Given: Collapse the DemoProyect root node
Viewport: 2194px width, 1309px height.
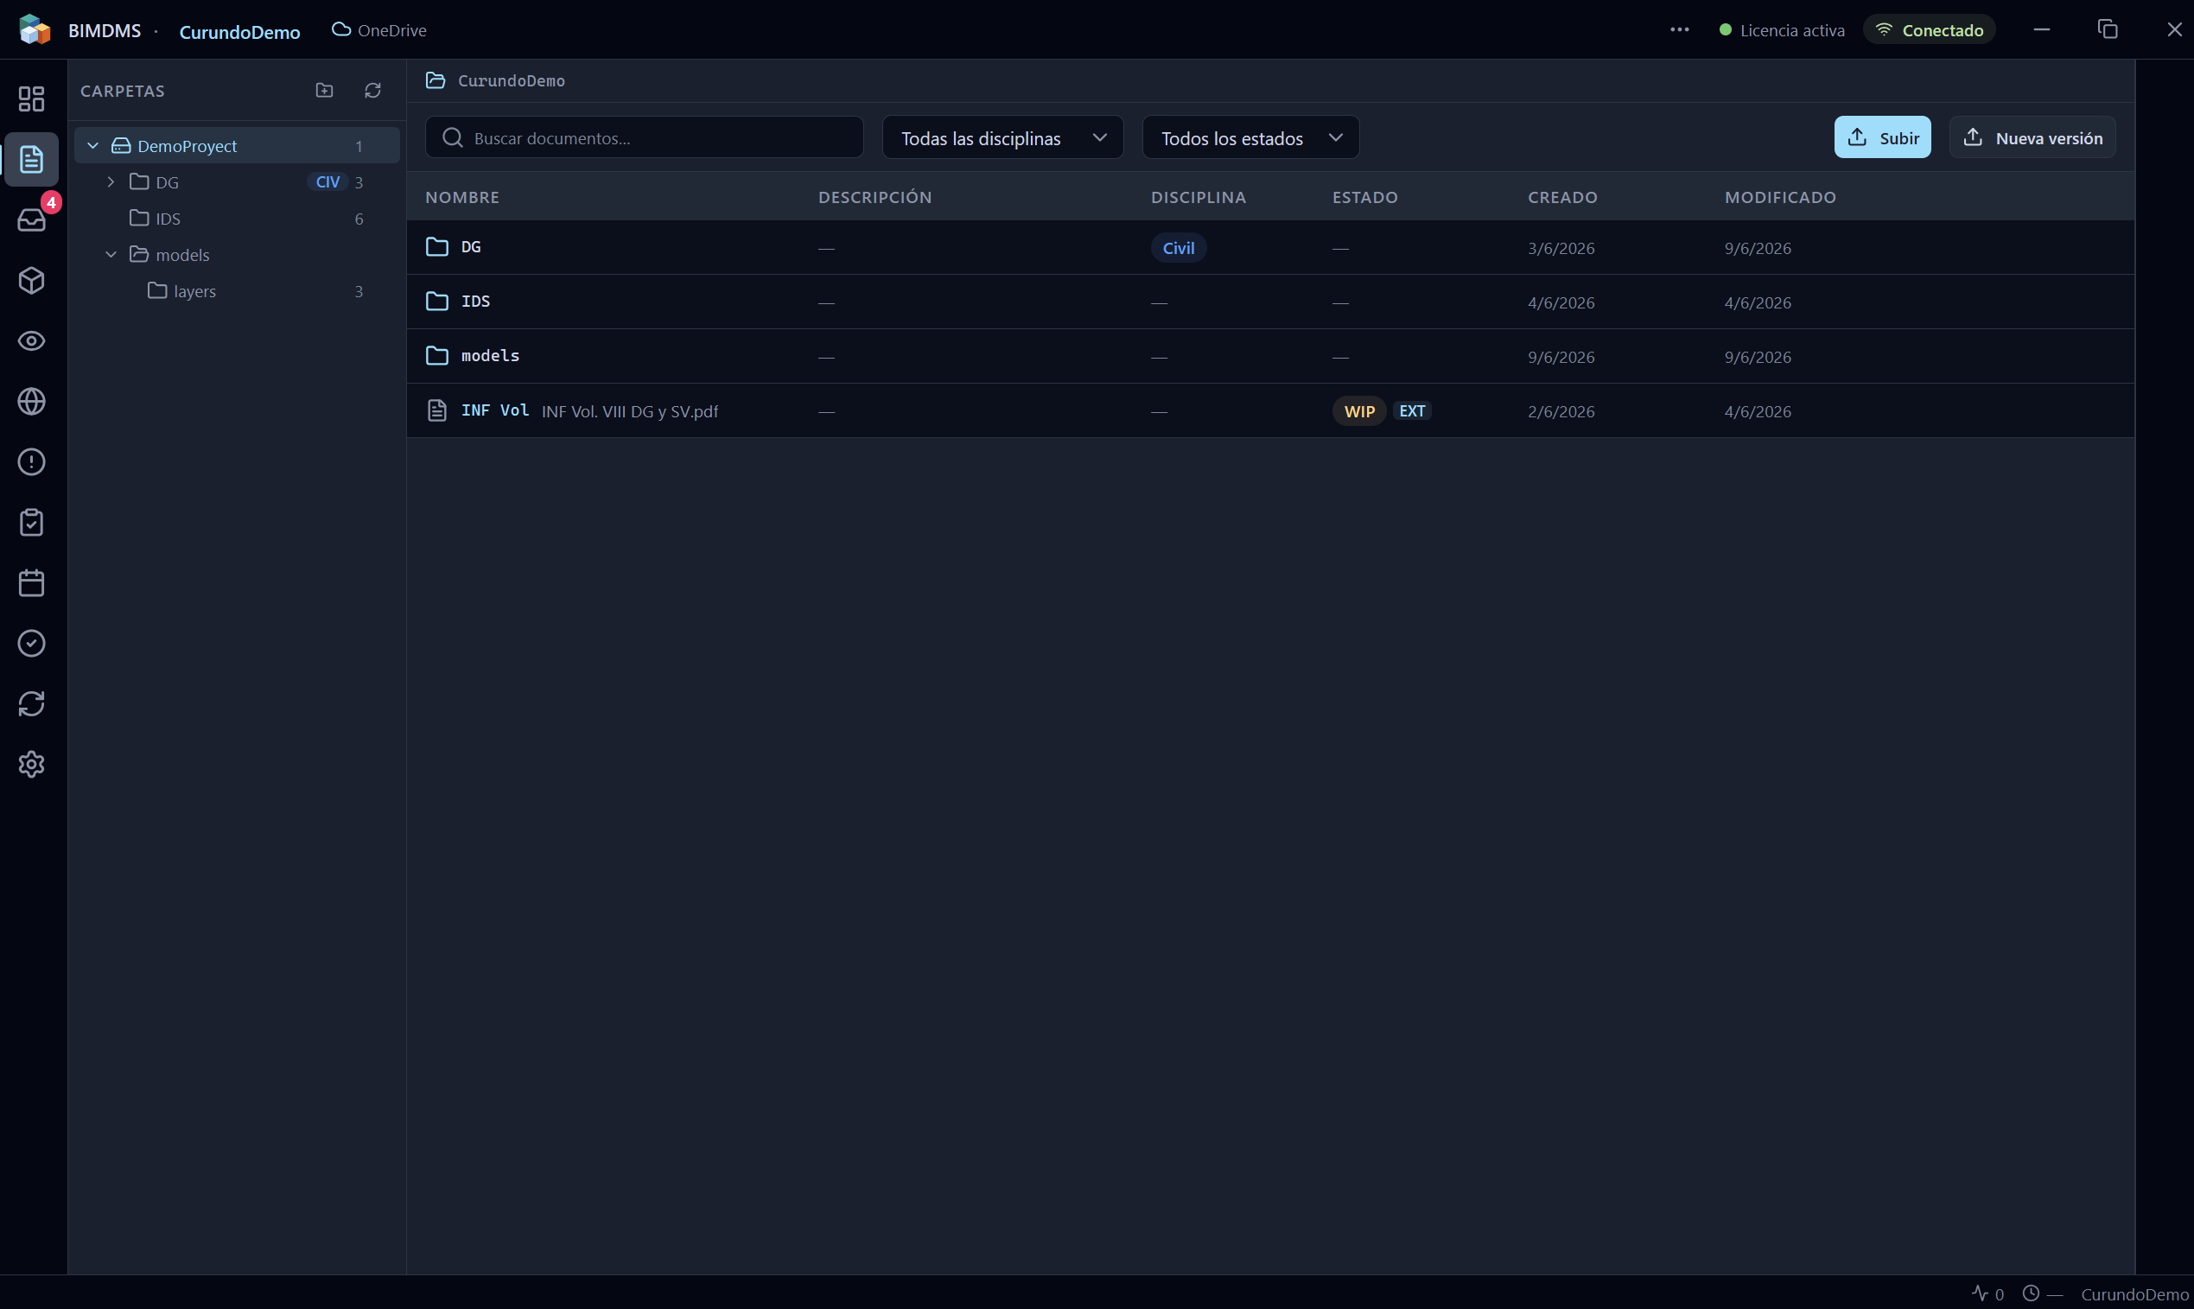Looking at the screenshot, I should click(92, 145).
